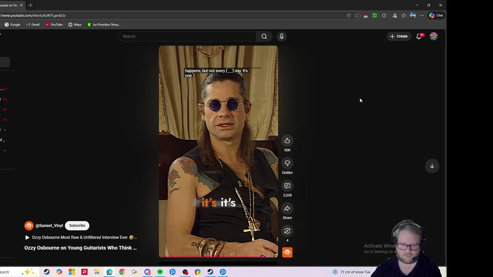Viewport: 493px width, 277px height.
Task: Open the @Sunset_Vinyl channel name
Action: point(49,226)
